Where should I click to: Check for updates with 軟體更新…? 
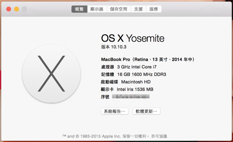click(x=146, y=111)
